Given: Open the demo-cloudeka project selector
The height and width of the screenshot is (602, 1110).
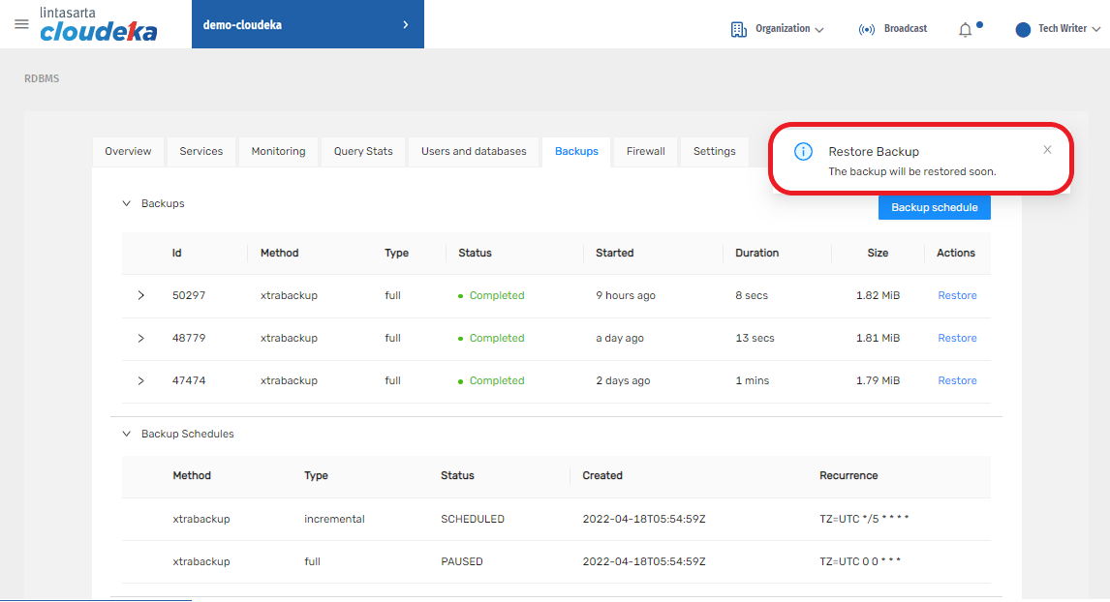Looking at the screenshot, I should [307, 24].
